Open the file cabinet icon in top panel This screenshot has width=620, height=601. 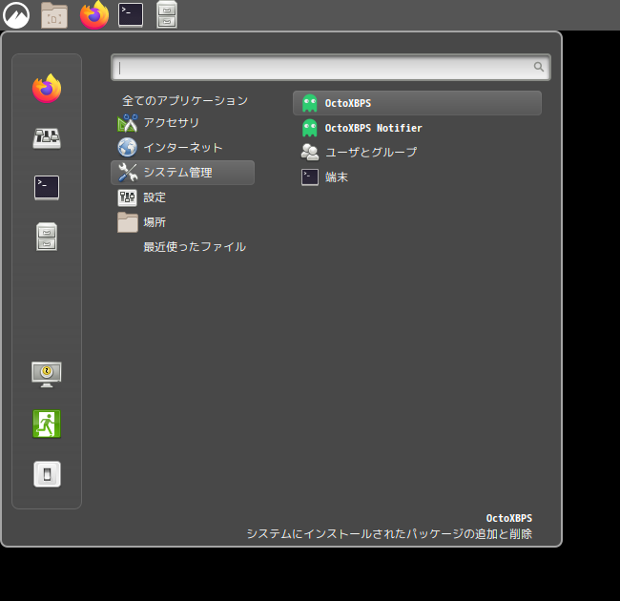[167, 15]
